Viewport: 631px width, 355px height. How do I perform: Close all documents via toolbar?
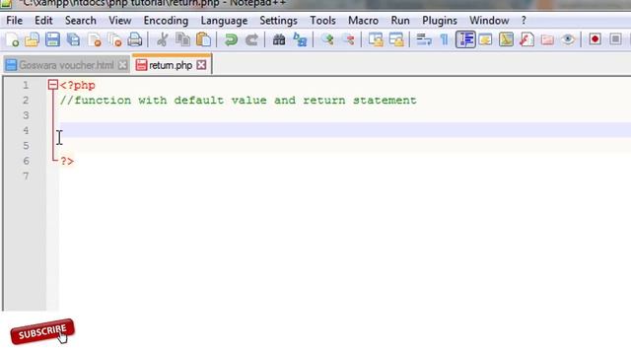pyautogui.click(x=115, y=39)
